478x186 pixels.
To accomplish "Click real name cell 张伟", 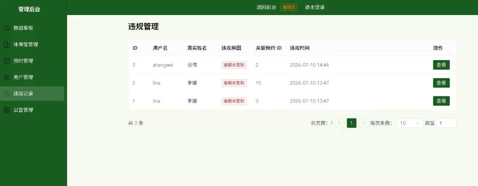I will point(192,65).
